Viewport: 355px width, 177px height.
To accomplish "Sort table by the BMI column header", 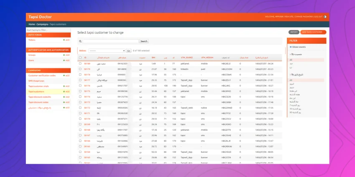I will tap(154, 57).
